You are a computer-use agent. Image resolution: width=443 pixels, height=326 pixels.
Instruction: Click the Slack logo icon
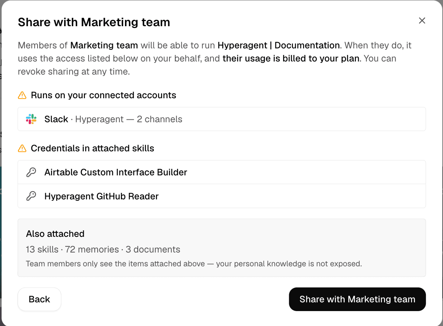tap(31, 119)
